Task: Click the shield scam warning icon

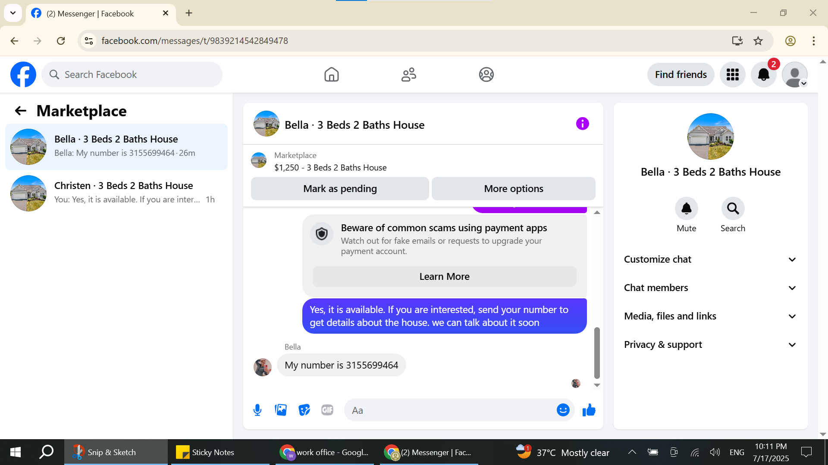Action: point(322,234)
